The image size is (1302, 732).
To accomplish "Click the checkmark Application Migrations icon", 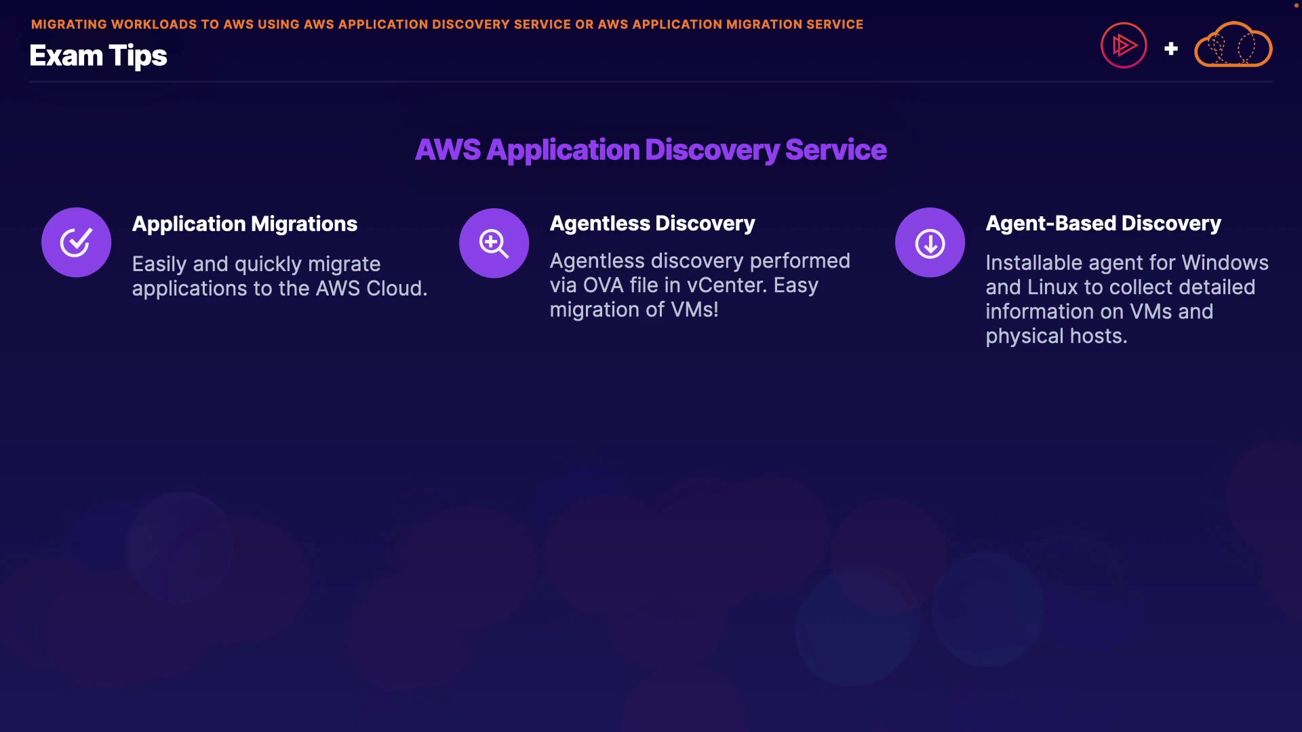I will (x=76, y=242).
